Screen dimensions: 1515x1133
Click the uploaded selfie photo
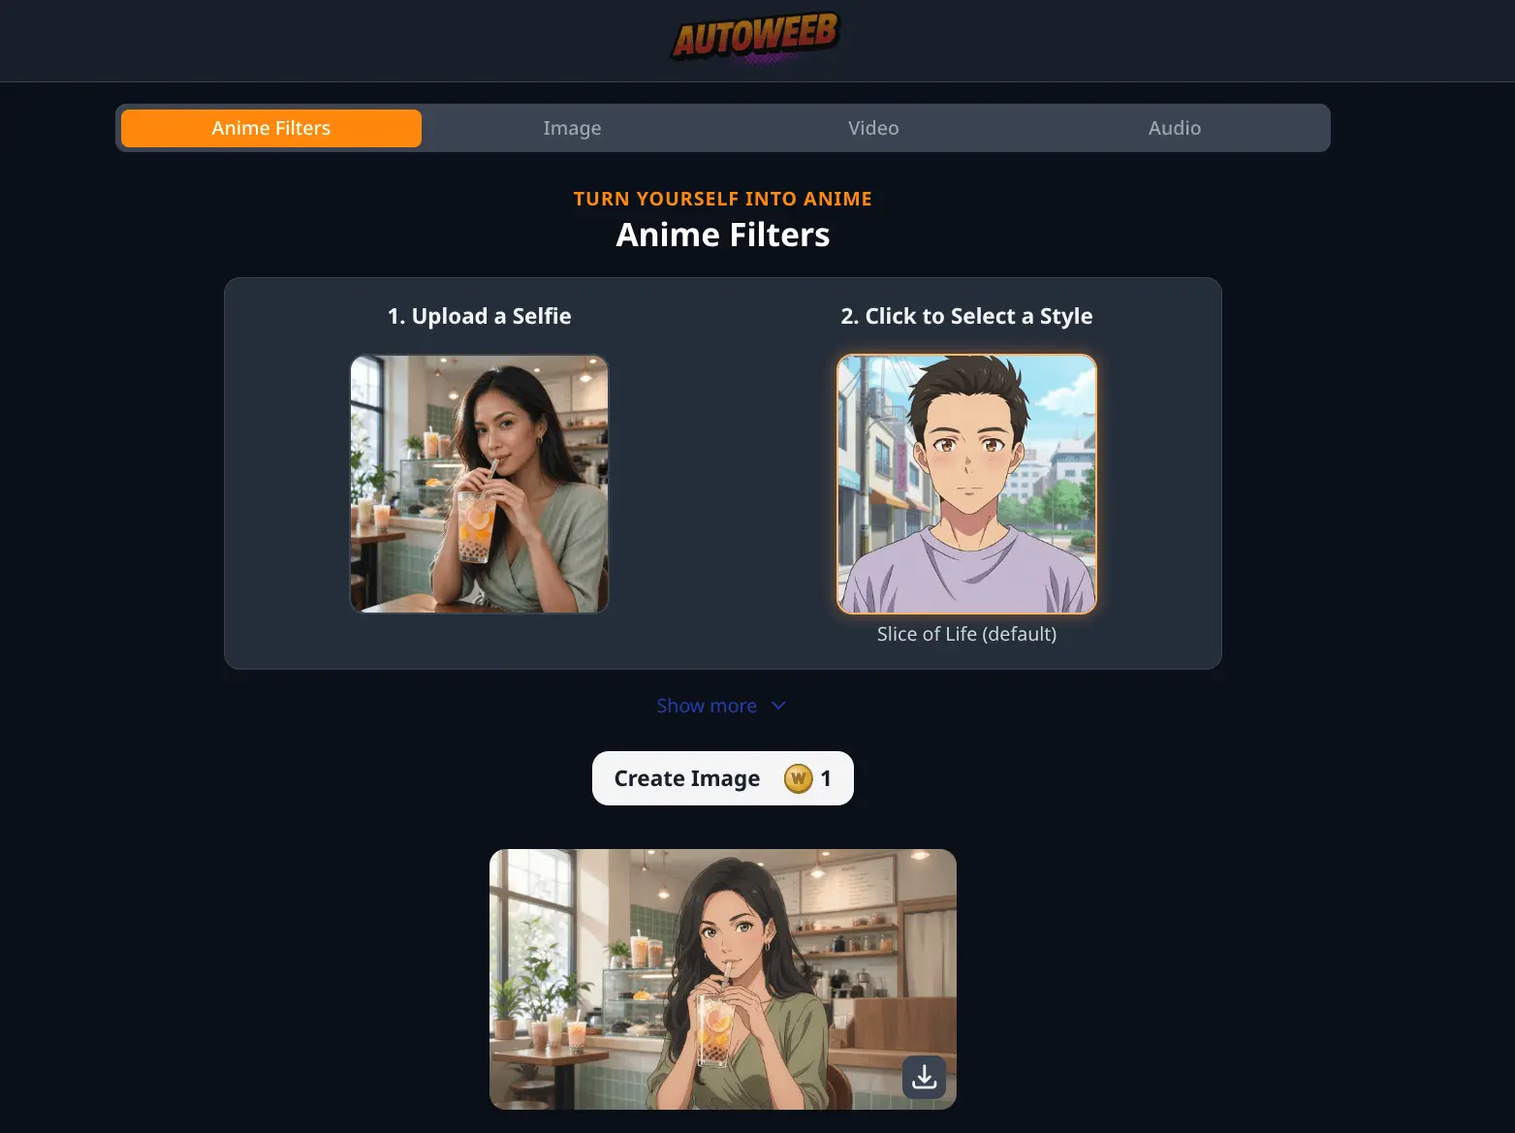coord(479,484)
